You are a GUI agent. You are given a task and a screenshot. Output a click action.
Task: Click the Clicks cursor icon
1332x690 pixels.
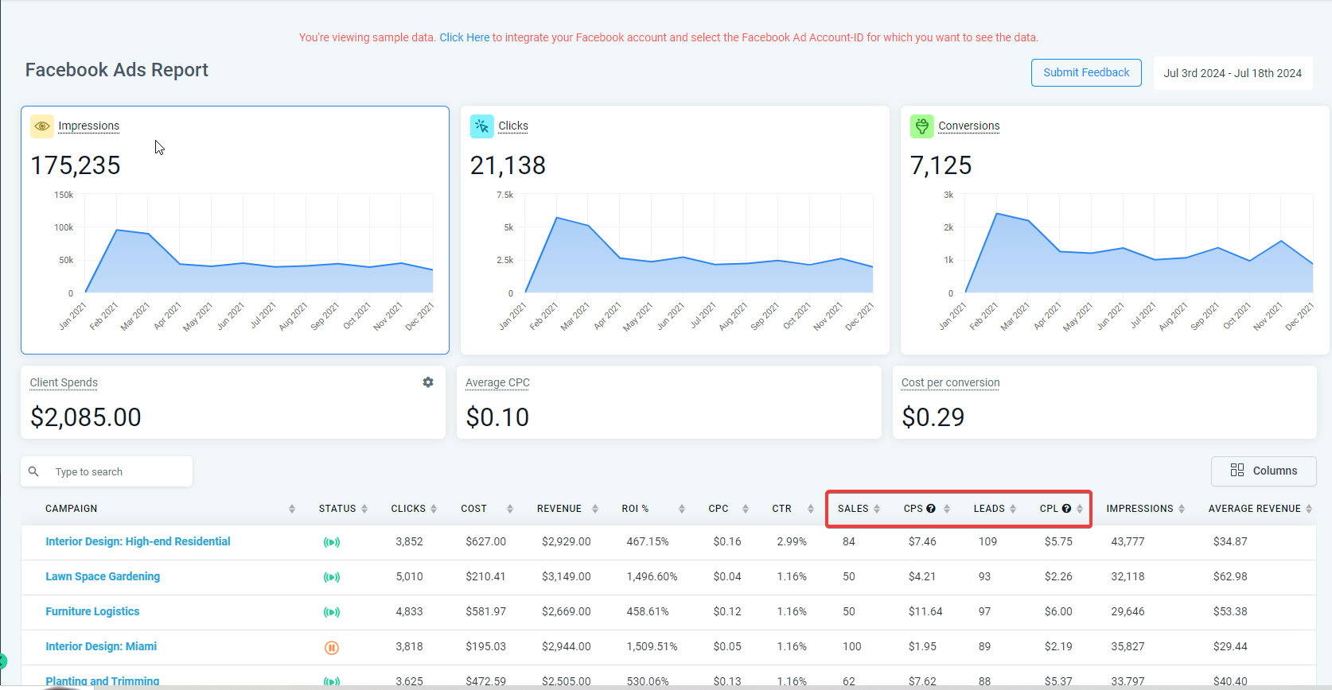[x=482, y=126]
